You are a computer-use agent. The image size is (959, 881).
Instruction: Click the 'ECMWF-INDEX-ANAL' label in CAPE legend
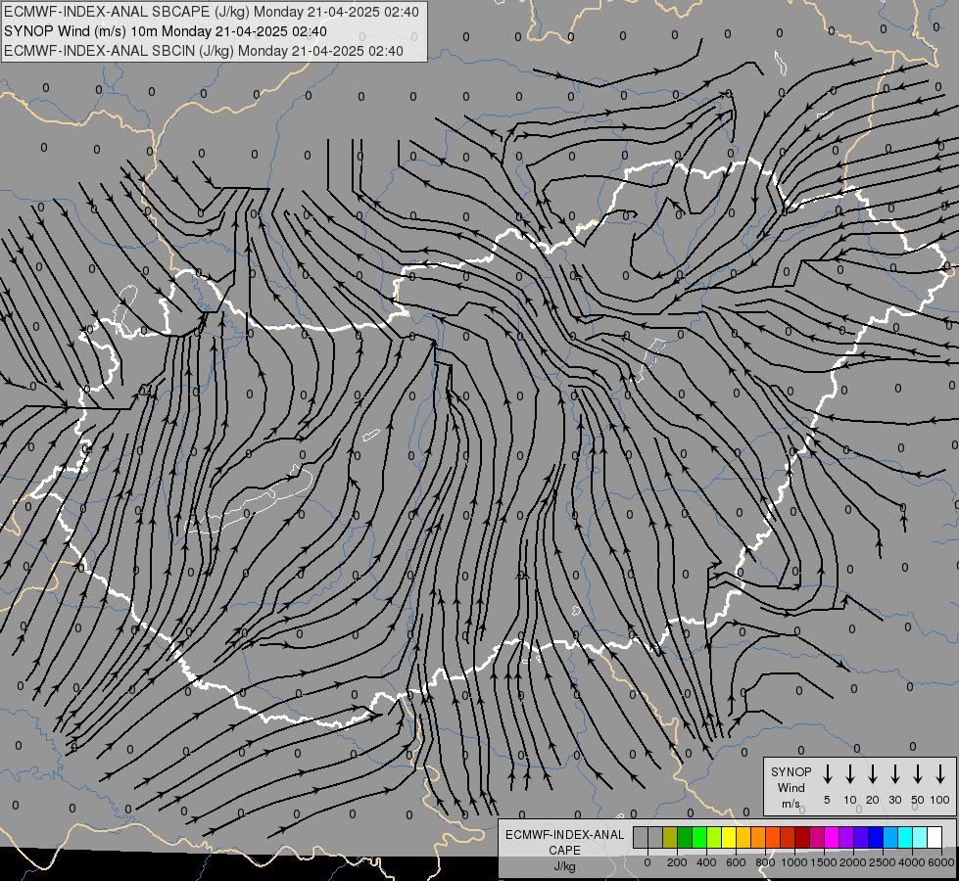coord(564,835)
